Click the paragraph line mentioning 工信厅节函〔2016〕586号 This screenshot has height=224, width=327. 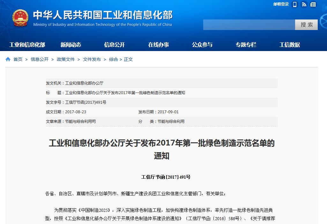(160, 218)
